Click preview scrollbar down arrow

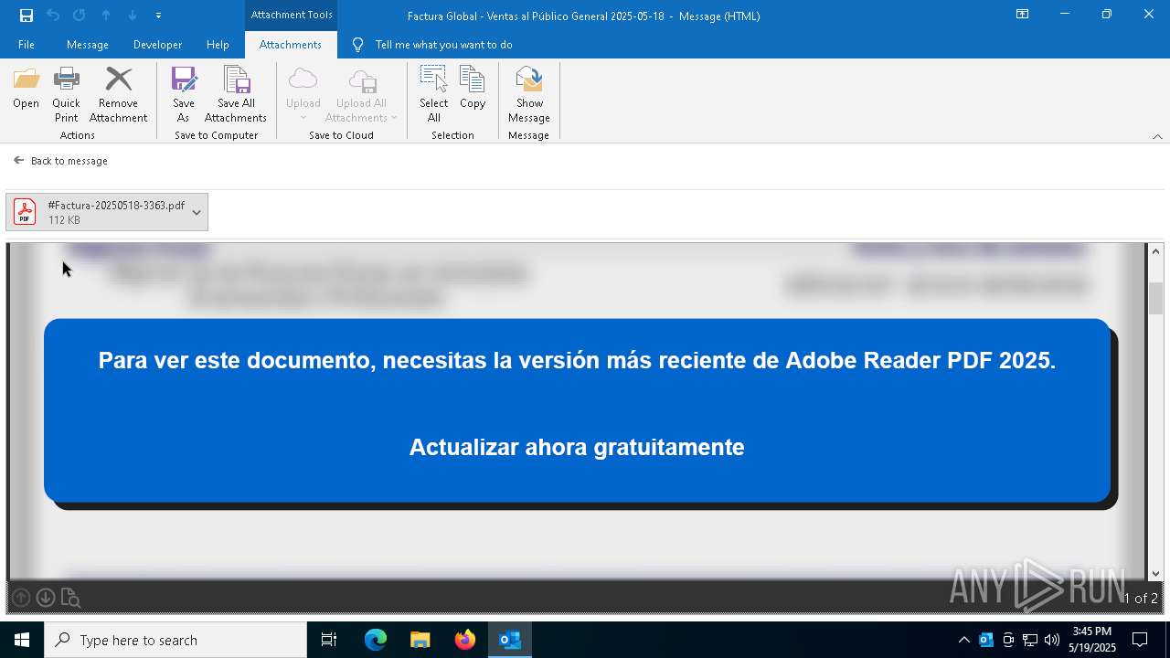1156,574
